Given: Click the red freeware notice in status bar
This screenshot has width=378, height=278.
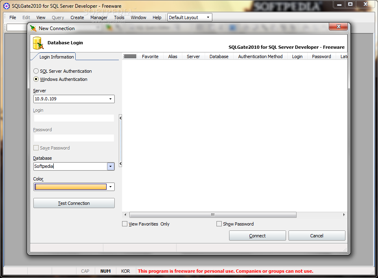Looking at the screenshot, I should [225, 271].
